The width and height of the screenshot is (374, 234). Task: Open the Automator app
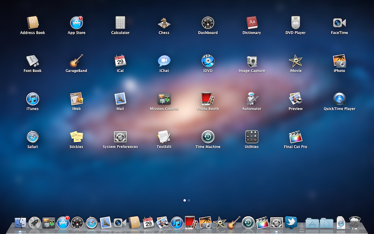click(x=252, y=99)
